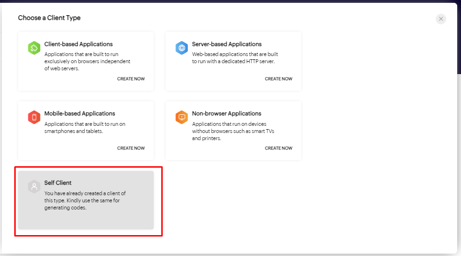
Task: Click the gray person Self Client icon
Action: (x=34, y=187)
